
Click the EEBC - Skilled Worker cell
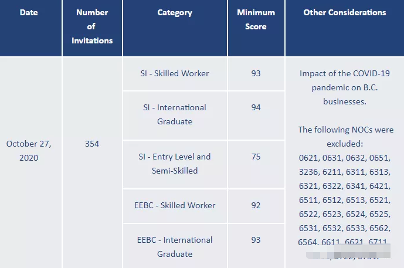click(x=175, y=205)
